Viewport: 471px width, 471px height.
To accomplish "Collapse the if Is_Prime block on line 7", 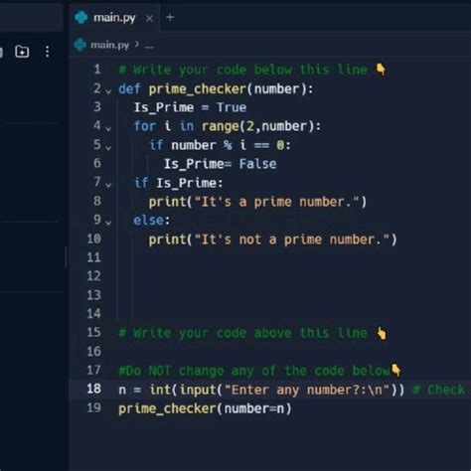I will coord(108,185).
